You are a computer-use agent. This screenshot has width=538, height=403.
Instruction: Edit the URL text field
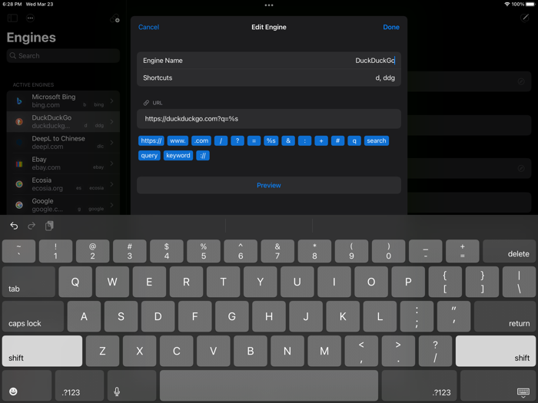point(269,119)
